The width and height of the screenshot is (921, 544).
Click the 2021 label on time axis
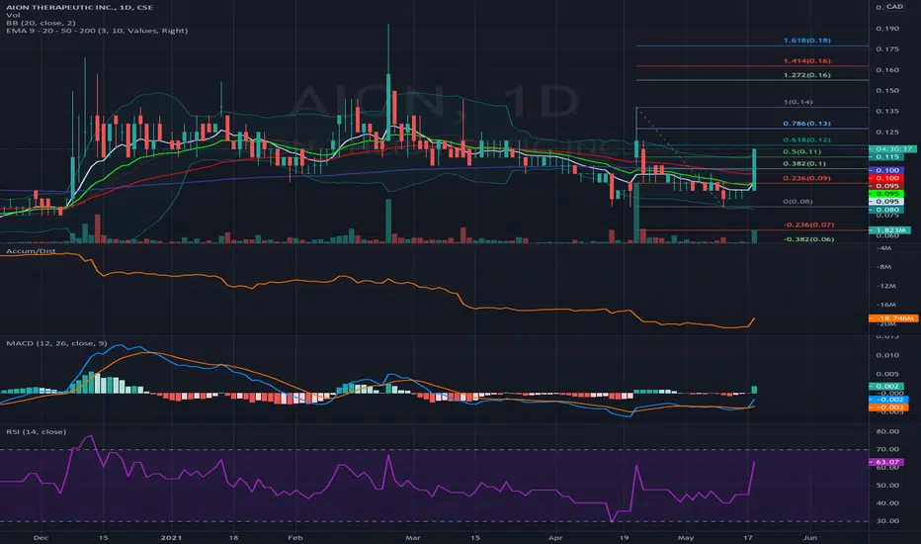tap(171, 537)
